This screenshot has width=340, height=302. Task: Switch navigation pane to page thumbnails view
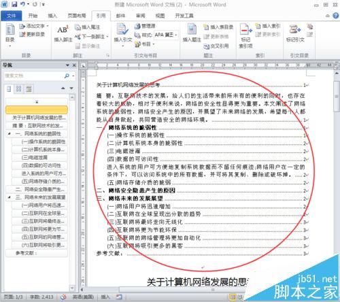click(18, 88)
